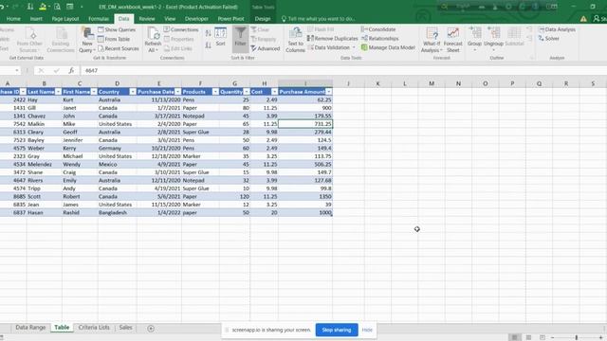
Task: Select the cell with first name Rashid
Action: point(80,212)
